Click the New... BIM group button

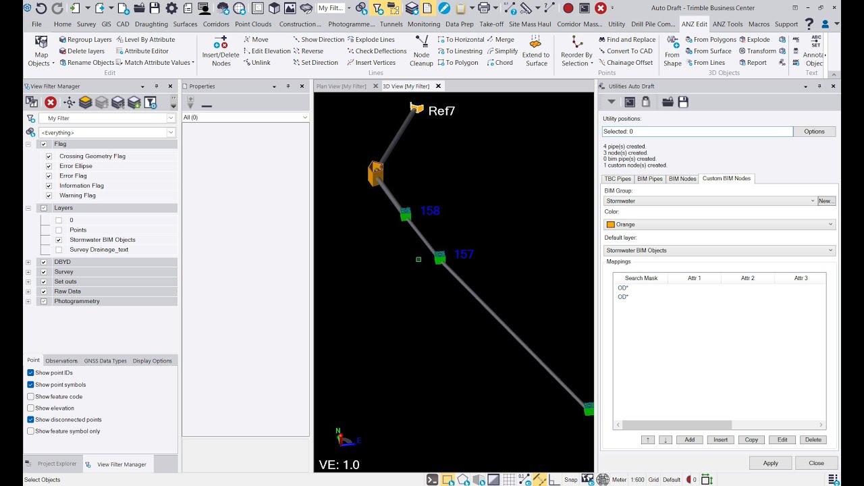(x=826, y=200)
